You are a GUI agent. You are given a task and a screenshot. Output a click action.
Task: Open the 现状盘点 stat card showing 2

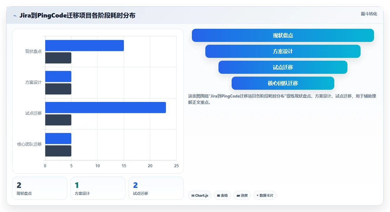tap(40, 188)
